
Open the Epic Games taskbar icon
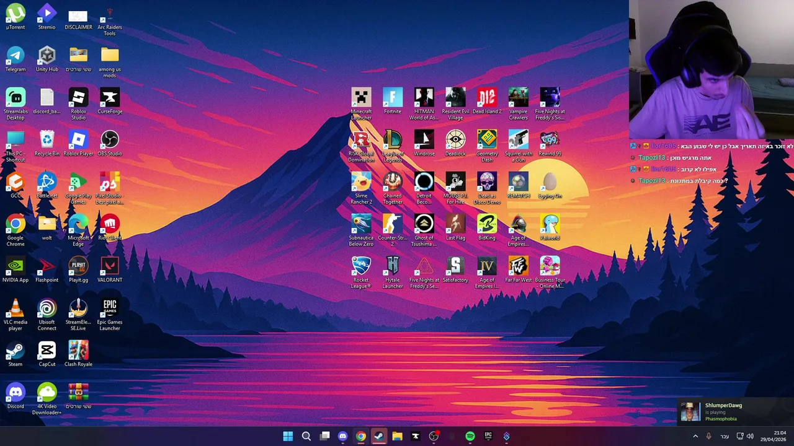(x=488, y=436)
